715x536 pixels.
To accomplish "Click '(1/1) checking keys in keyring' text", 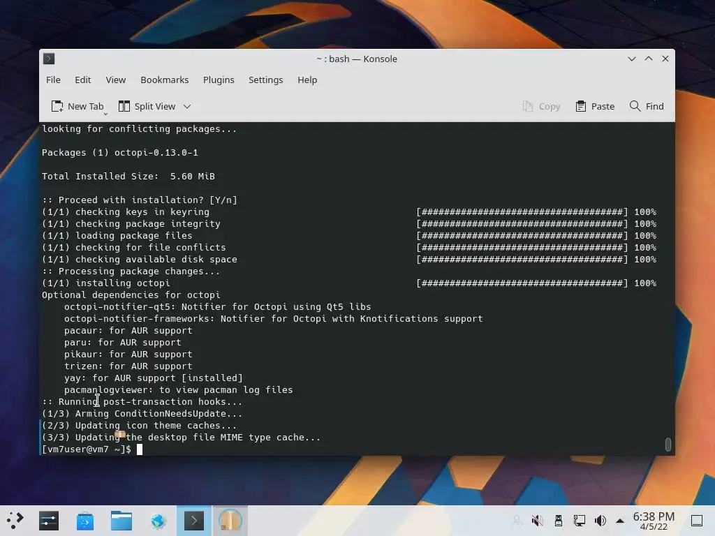I will click(x=126, y=212).
